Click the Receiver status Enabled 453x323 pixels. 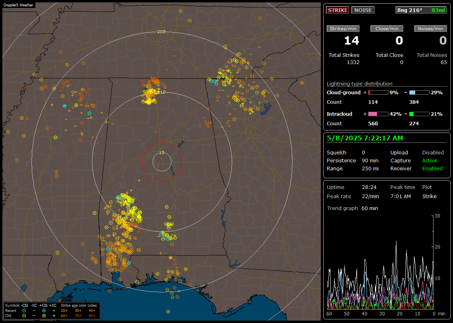432,169
